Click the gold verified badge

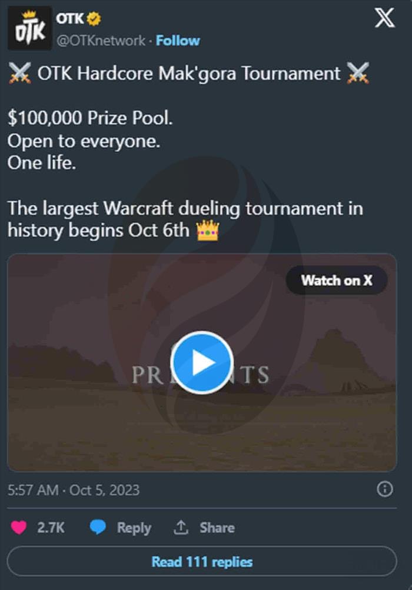pyautogui.click(x=94, y=18)
